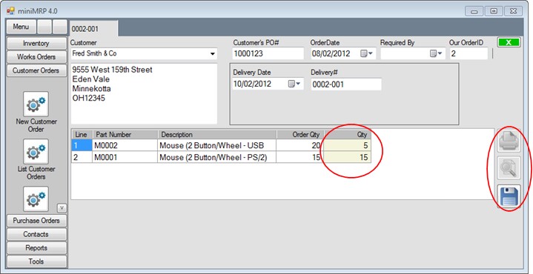The height and width of the screenshot is (274, 533).
Task: Maximize the miniMRP window
Action: point(494,11)
